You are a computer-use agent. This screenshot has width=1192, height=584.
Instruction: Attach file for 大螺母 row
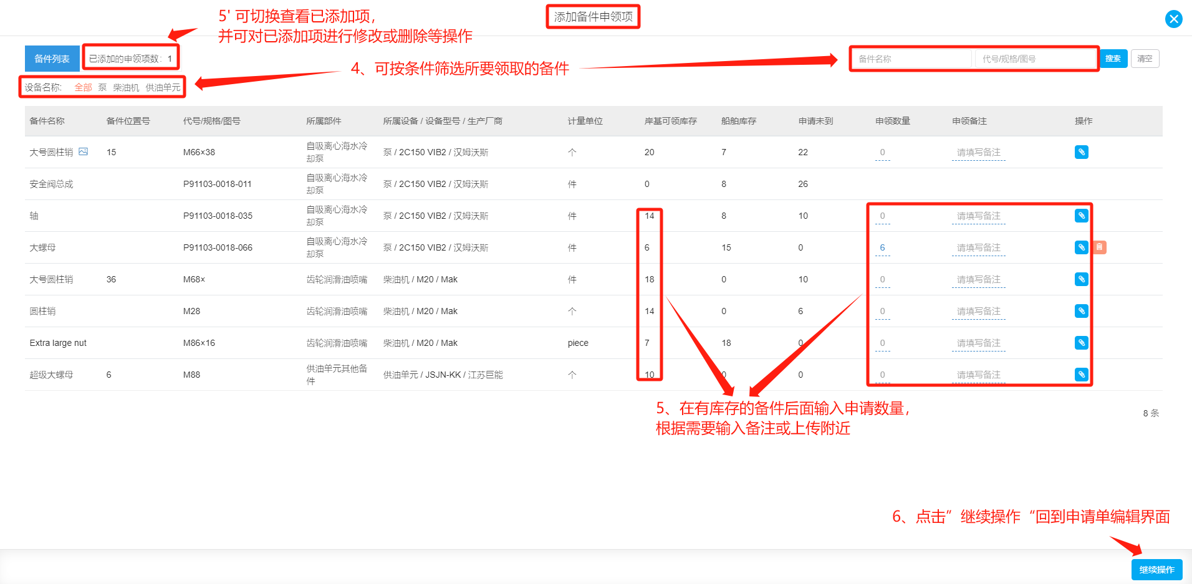coord(1081,247)
